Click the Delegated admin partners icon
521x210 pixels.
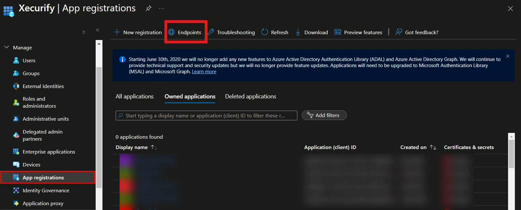[16, 135]
